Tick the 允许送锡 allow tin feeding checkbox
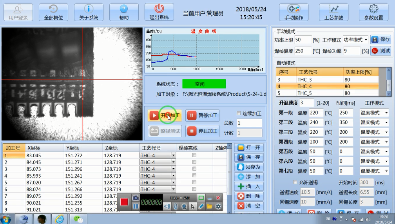This screenshot has height=224, width=395. click(295, 182)
